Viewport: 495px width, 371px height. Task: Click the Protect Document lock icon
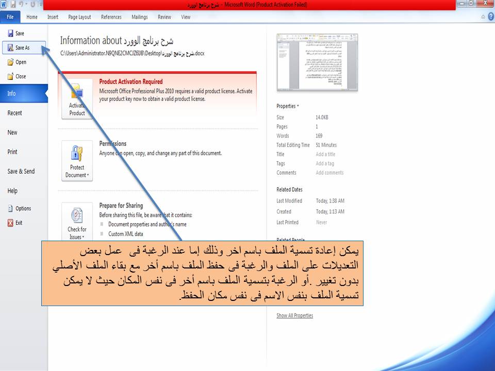(x=77, y=154)
